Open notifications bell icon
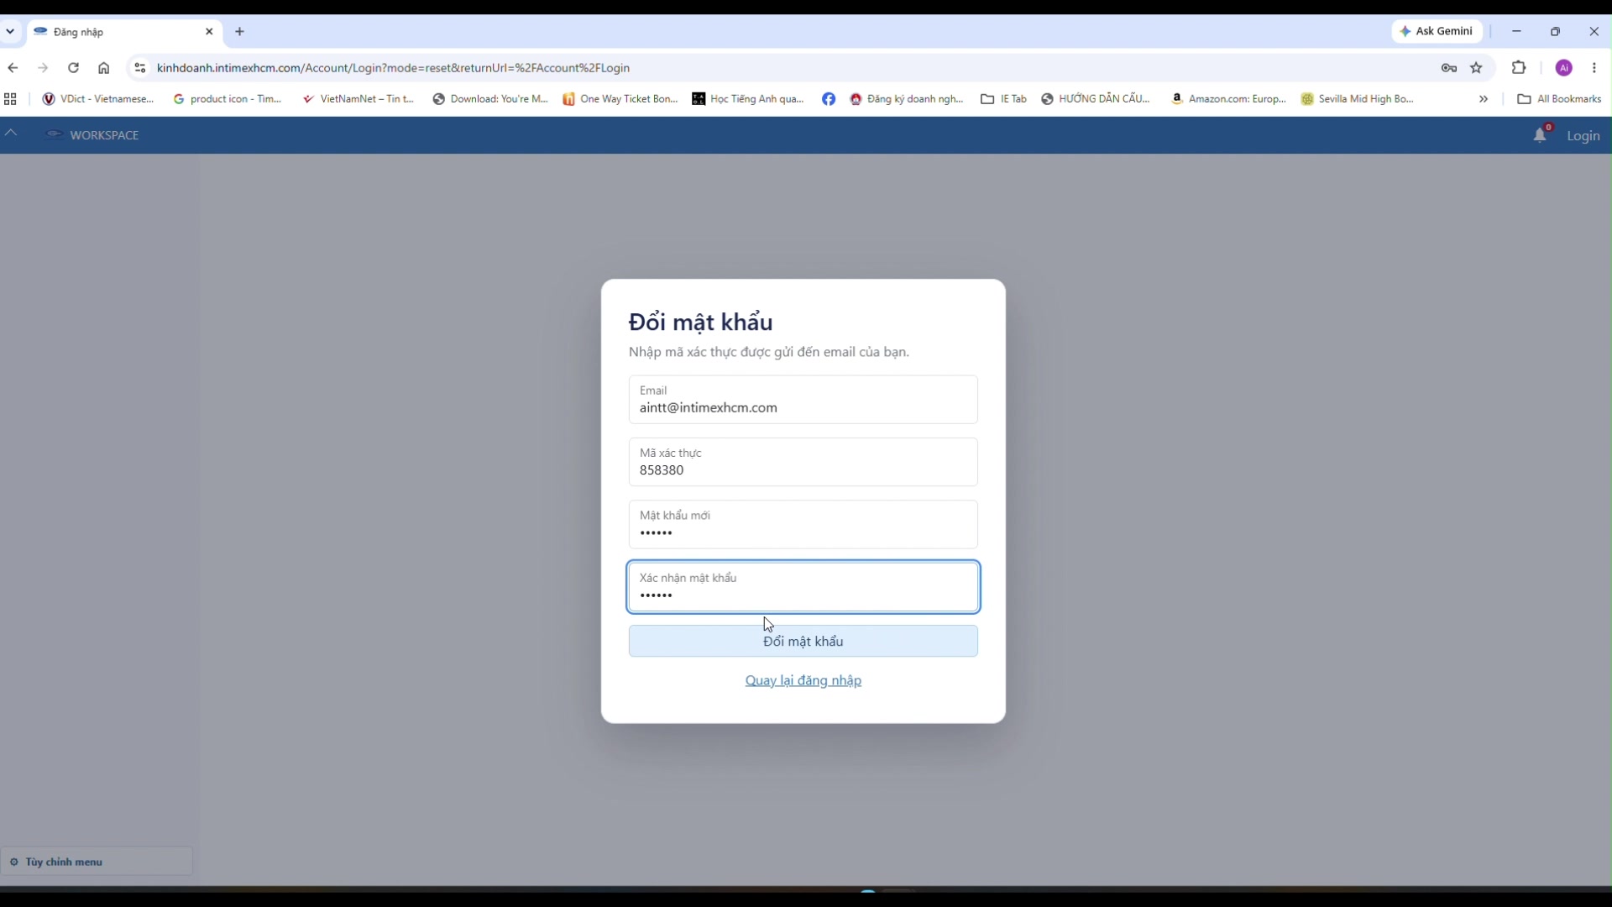This screenshot has width=1612, height=907. [1540, 135]
